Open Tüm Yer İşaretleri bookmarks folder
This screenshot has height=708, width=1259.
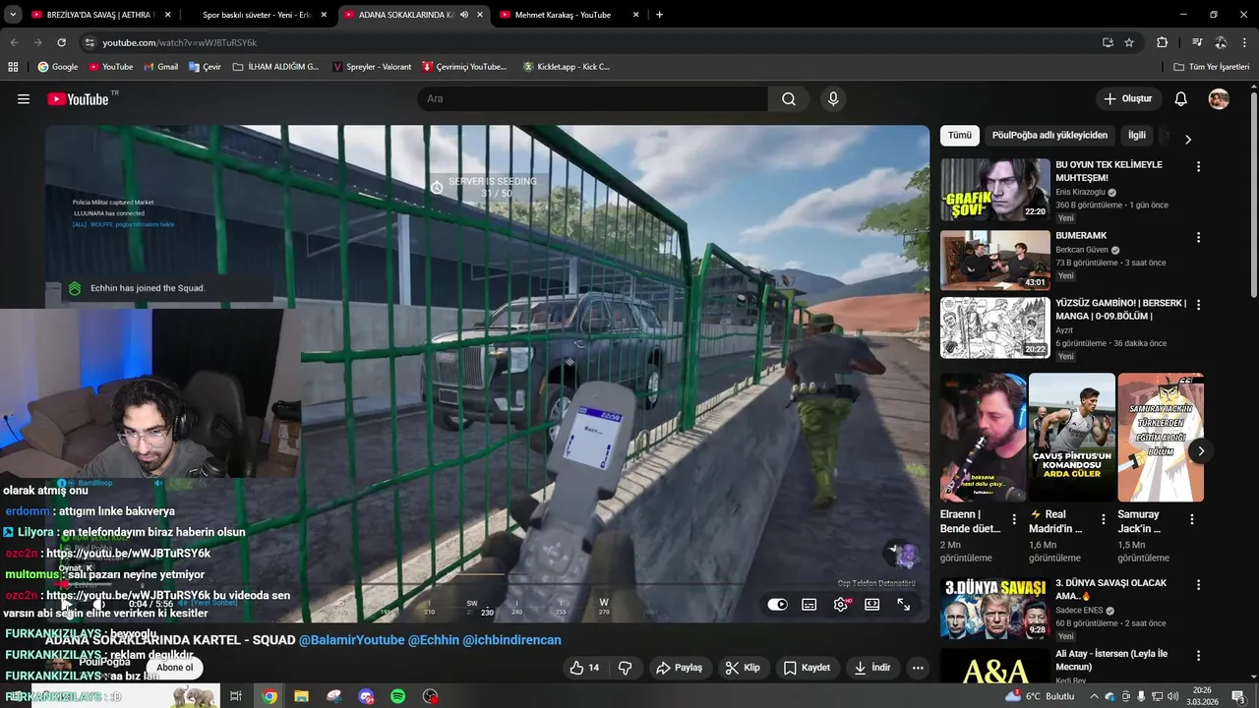click(x=1212, y=67)
